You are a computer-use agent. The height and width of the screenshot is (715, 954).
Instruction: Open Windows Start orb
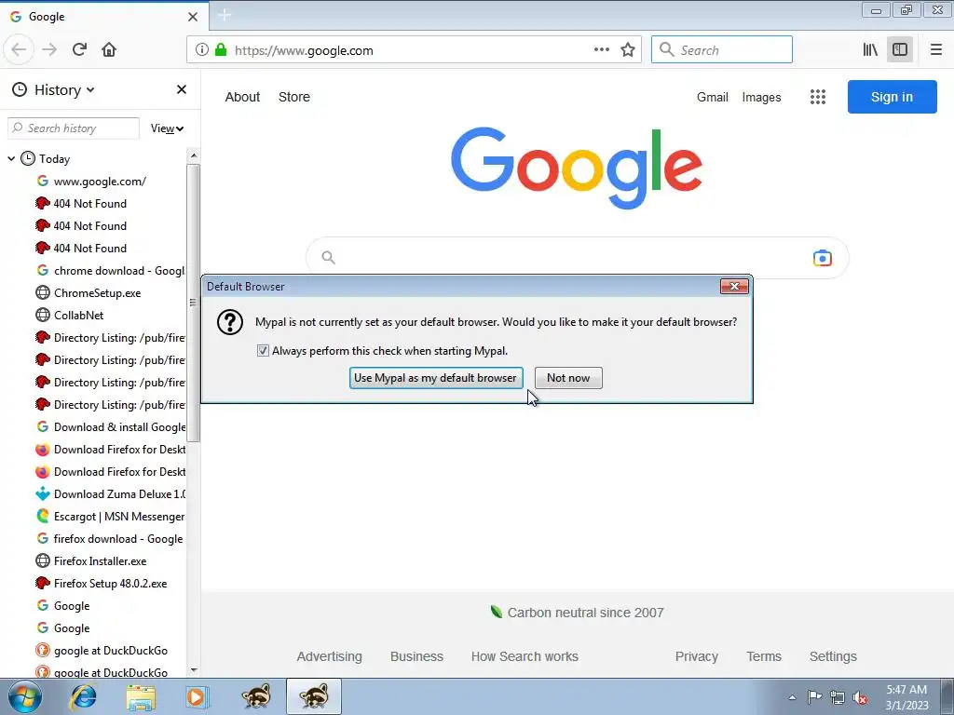25,696
